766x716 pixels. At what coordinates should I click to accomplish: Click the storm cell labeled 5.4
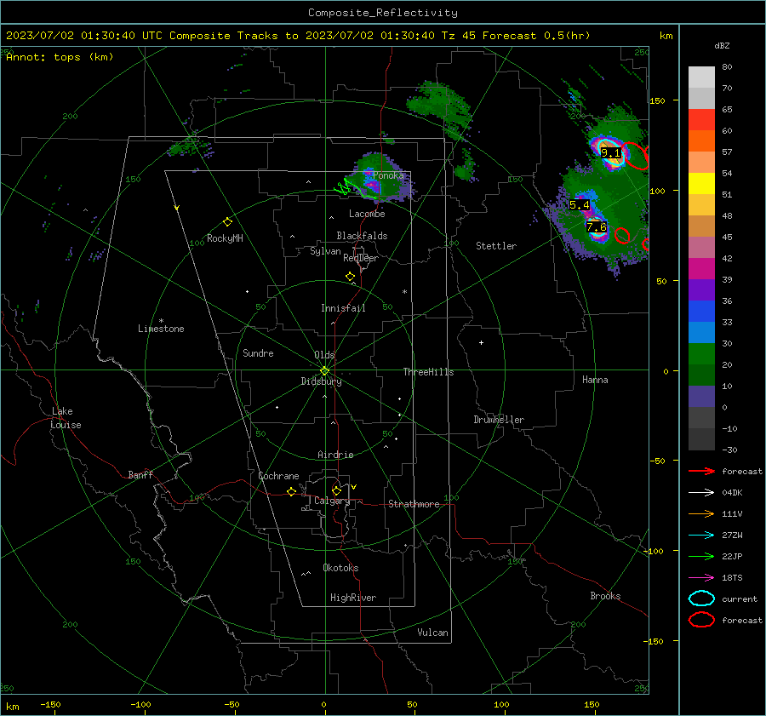(x=580, y=205)
